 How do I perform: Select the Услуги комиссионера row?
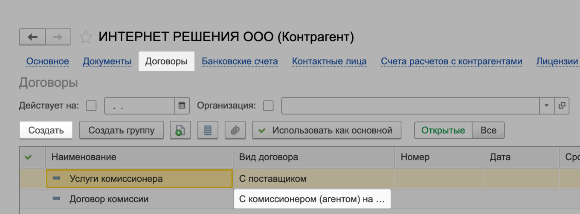(x=300, y=179)
